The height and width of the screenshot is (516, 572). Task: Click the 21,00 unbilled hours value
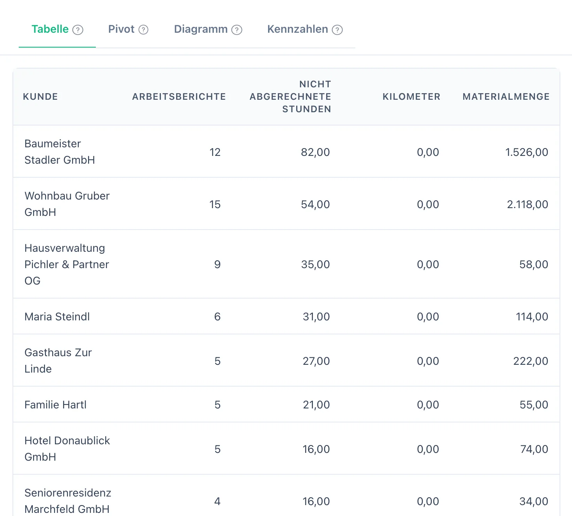(316, 405)
